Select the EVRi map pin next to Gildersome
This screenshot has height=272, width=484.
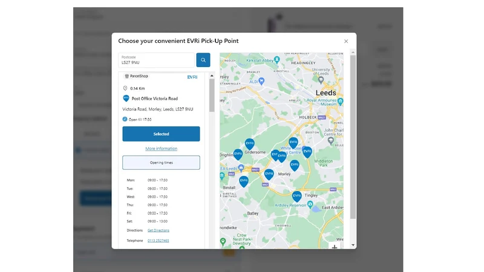[249, 144]
